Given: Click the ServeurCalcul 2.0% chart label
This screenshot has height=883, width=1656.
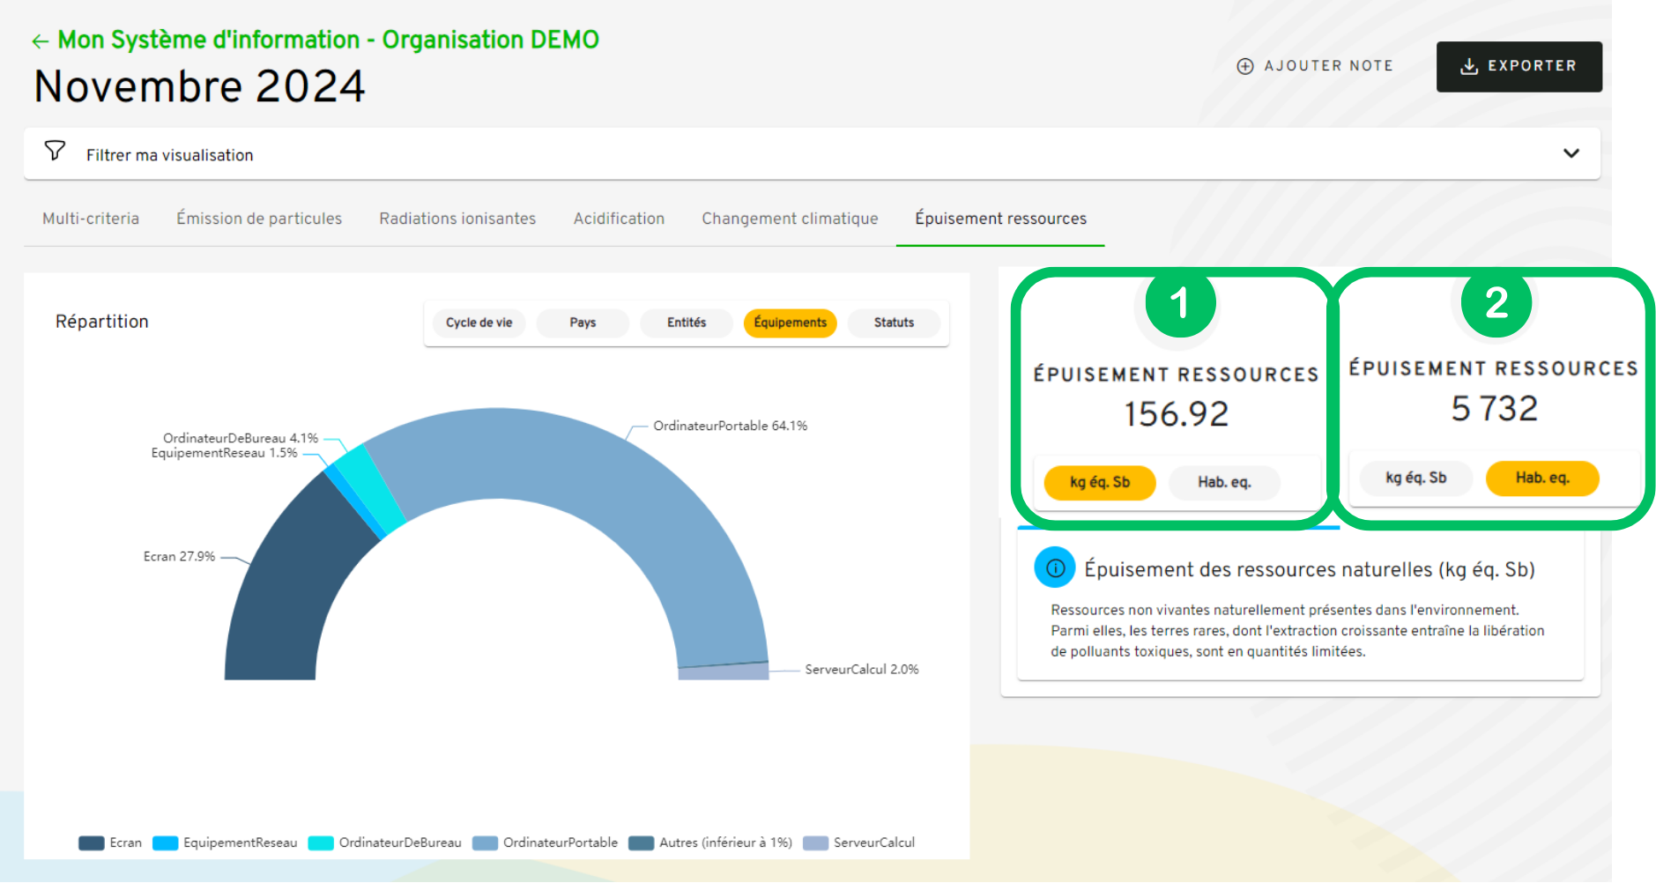Looking at the screenshot, I should (861, 670).
